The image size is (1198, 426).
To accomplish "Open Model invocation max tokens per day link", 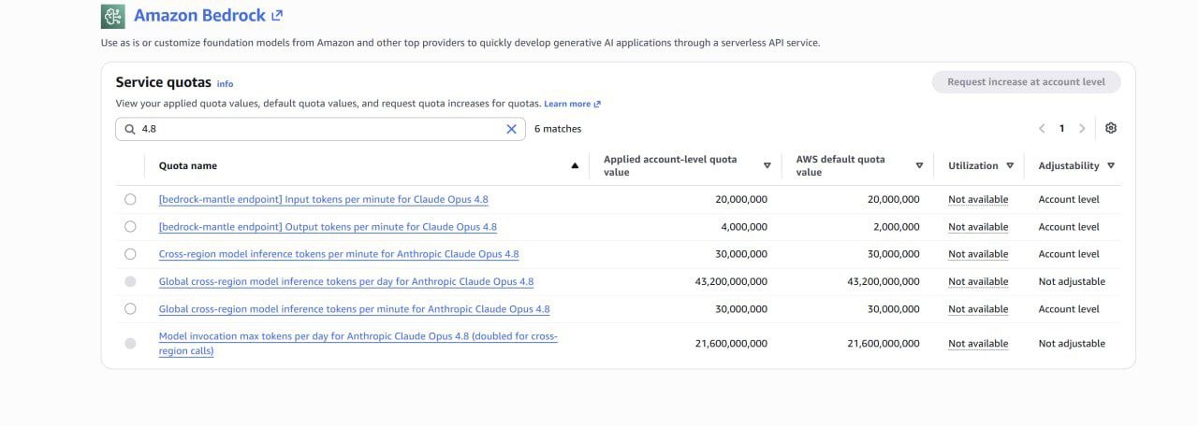I will click(x=358, y=343).
